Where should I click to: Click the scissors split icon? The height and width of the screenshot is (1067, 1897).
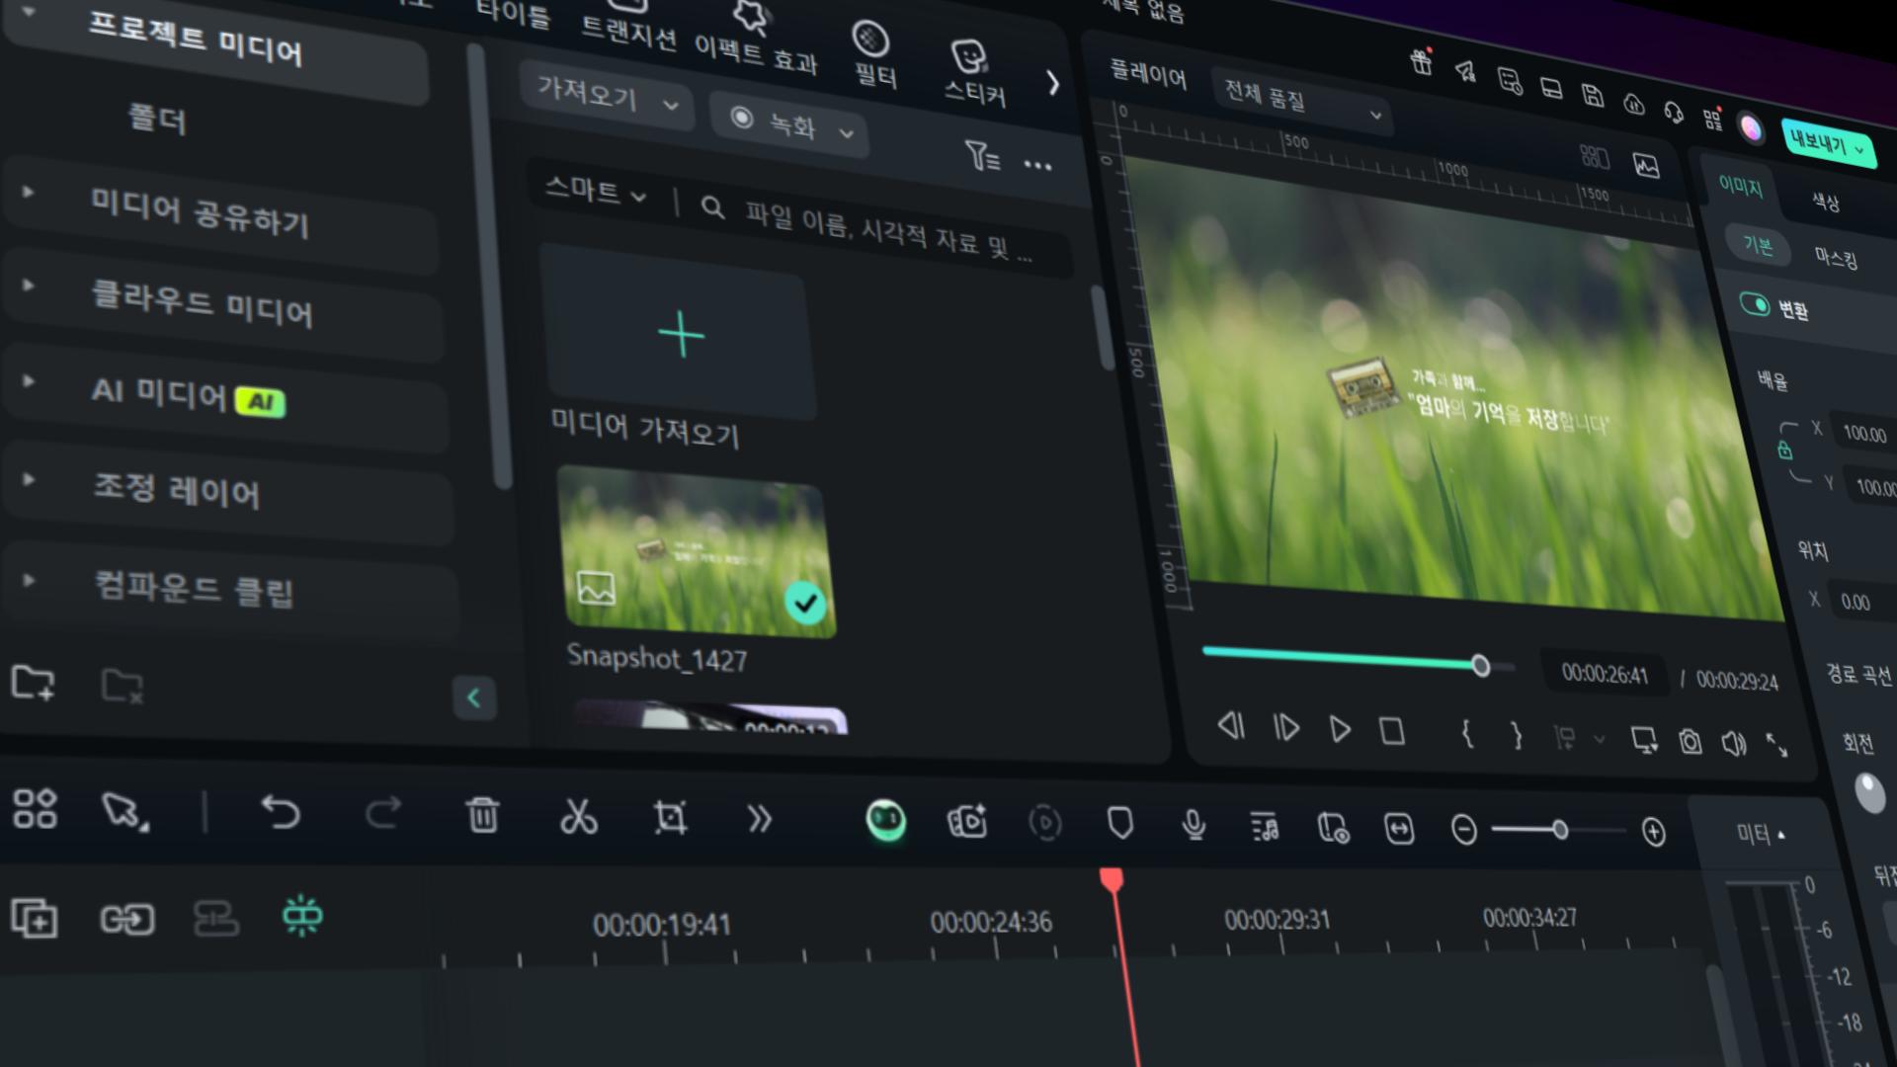578,817
